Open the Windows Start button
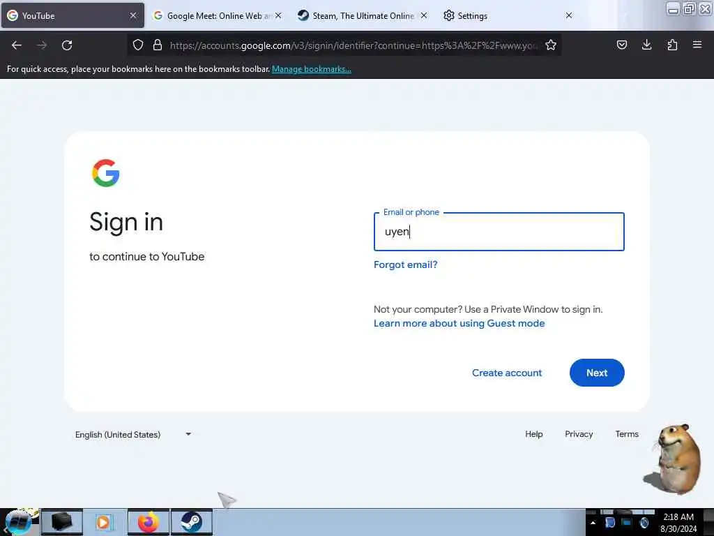This screenshot has height=536, width=714. tap(19, 522)
